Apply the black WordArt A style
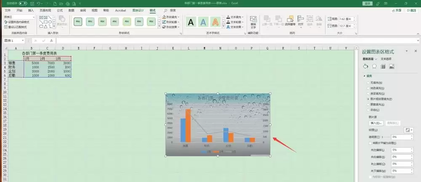This screenshot has width=421, height=182. coord(191,22)
